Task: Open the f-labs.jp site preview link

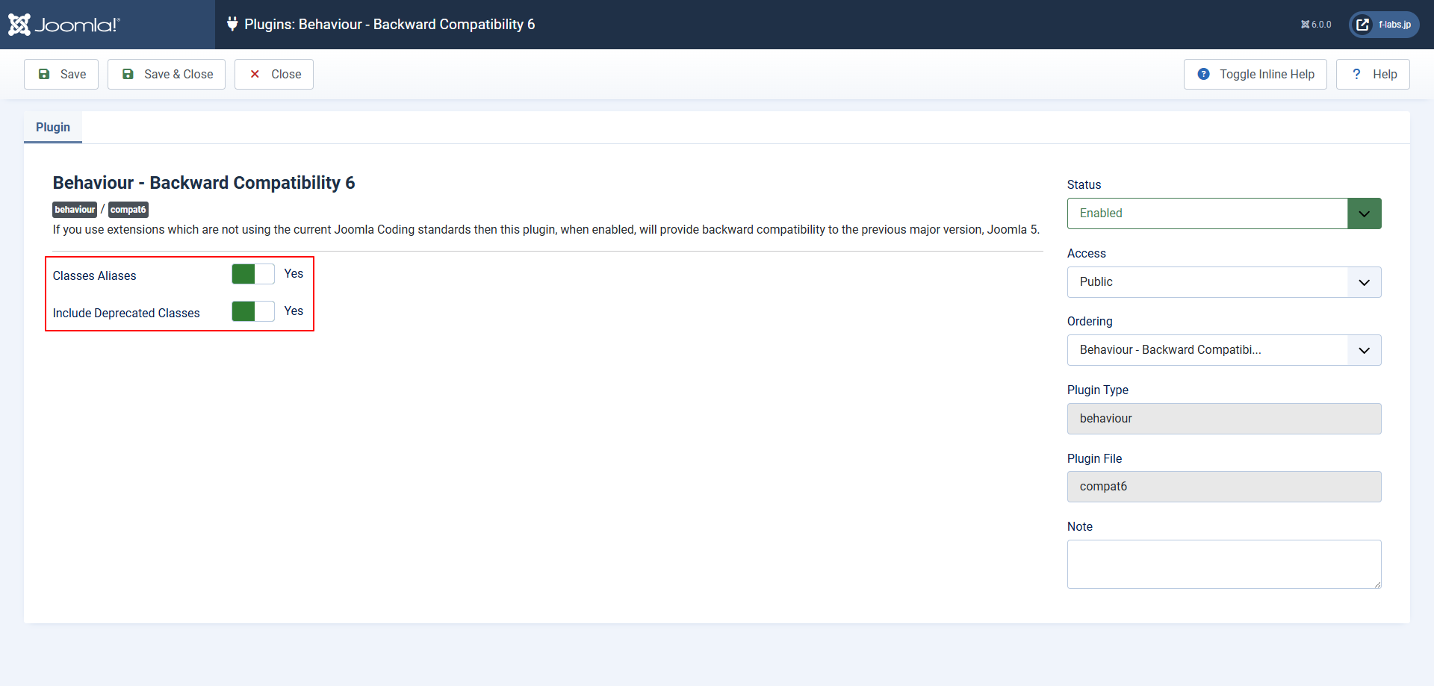Action: (1384, 25)
